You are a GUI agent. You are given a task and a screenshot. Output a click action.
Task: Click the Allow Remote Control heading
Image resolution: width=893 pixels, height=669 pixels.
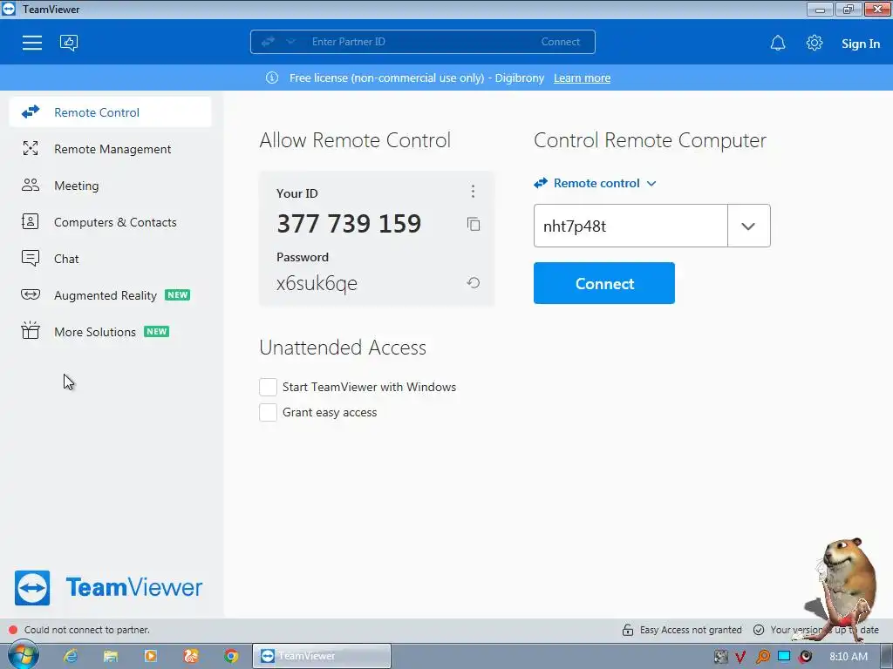(355, 140)
